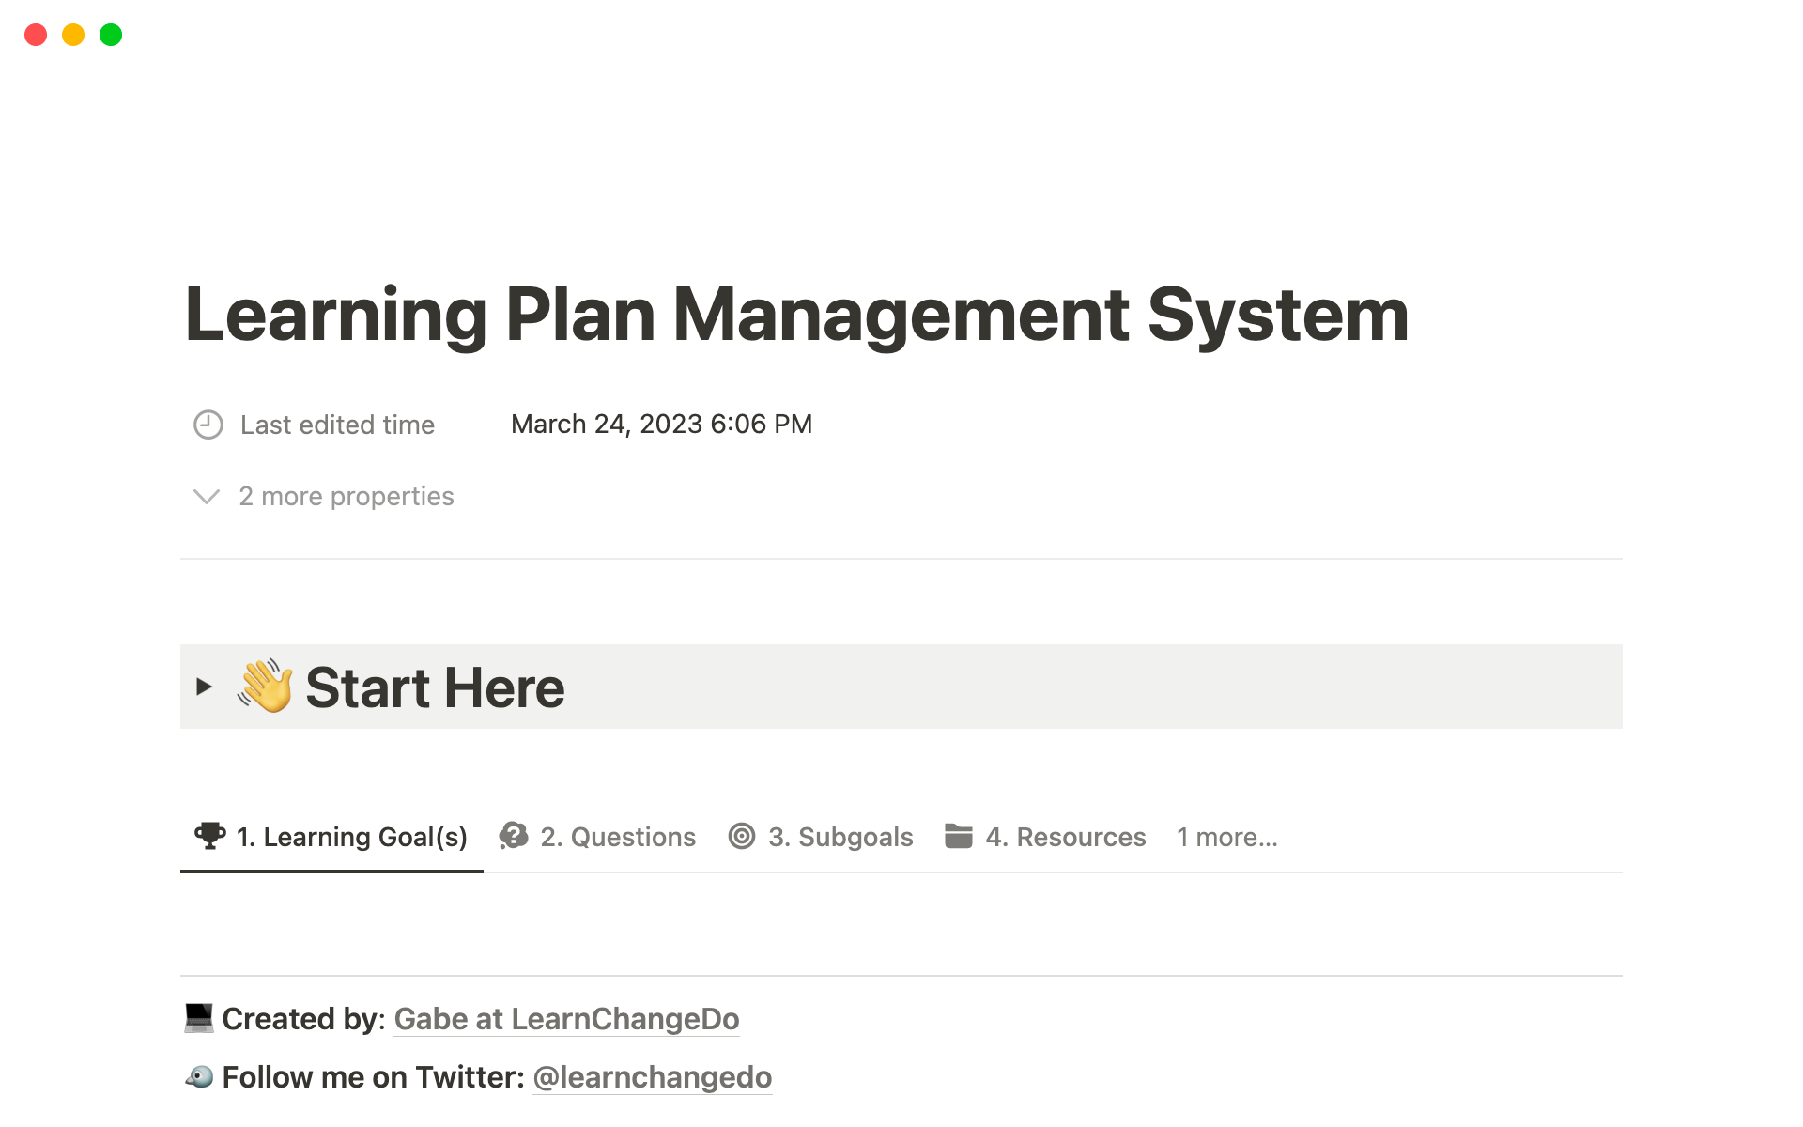Viewport: 1803px width, 1127px height.
Task: Click the trophy icon on Learning Goal(s) tab
Action: (x=209, y=836)
